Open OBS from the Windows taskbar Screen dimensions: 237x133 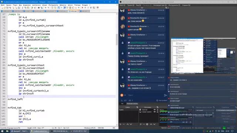tap(59, 131)
